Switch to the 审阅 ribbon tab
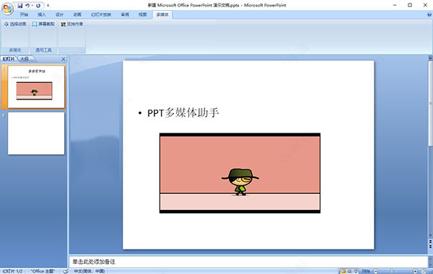Image resolution: width=433 pixels, height=274 pixels. coord(125,14)
